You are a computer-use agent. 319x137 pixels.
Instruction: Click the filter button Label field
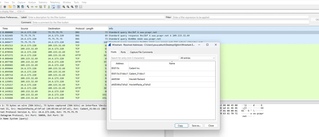(x=96, y=17)
